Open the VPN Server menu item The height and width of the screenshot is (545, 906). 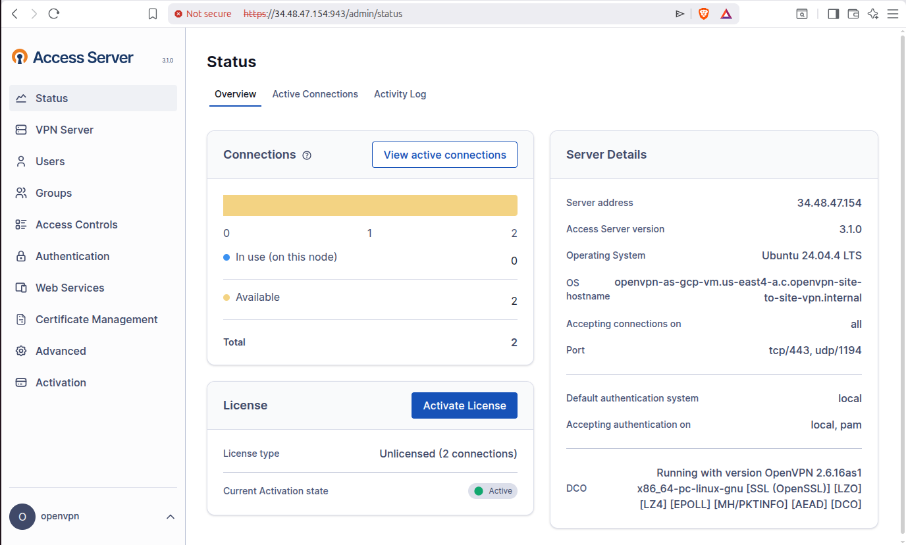(93, 130)
